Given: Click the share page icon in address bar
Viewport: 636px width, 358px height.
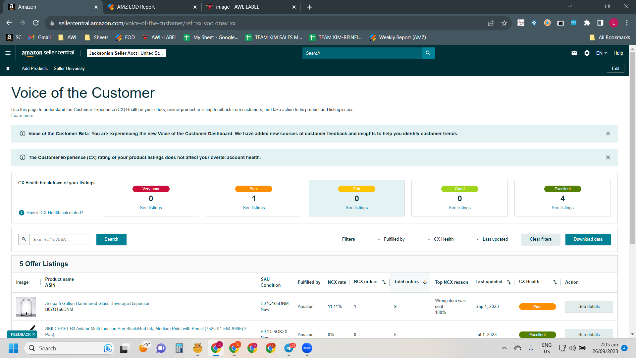Looking at the screenshot, I should 491,23.
